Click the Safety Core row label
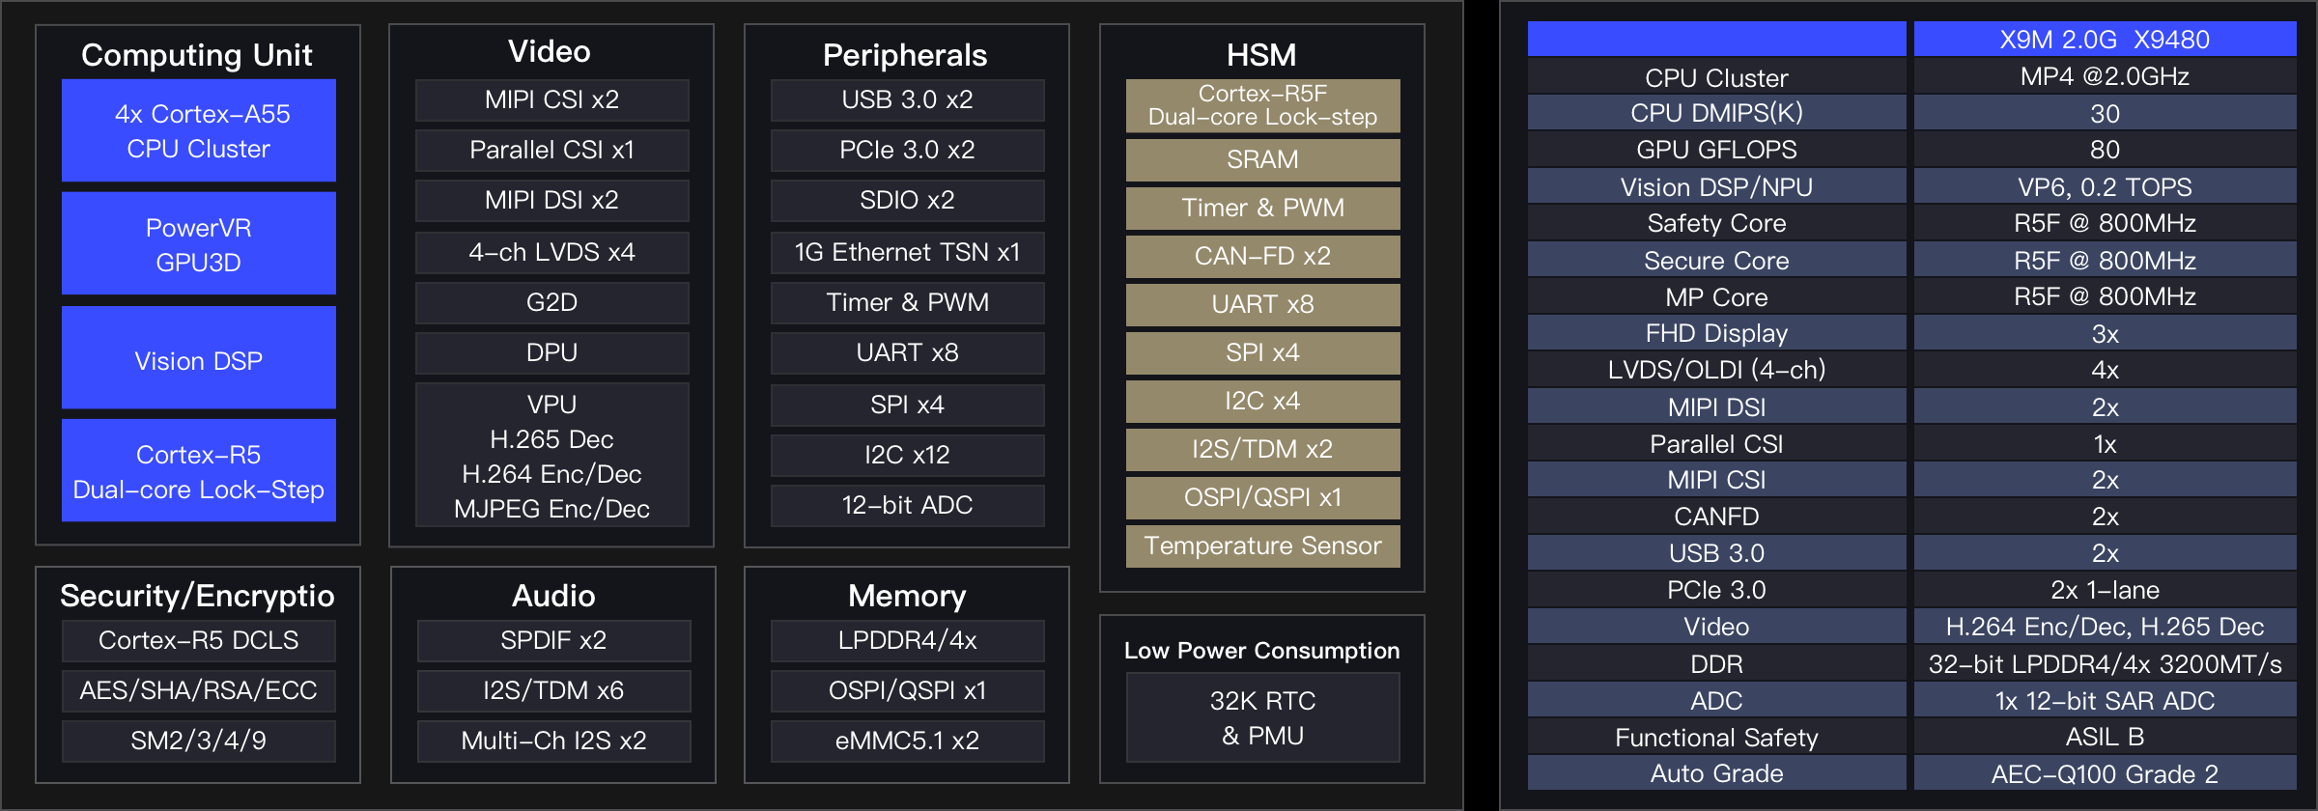This screenshot has width=2318, height=811. (x=1716, y=223)
